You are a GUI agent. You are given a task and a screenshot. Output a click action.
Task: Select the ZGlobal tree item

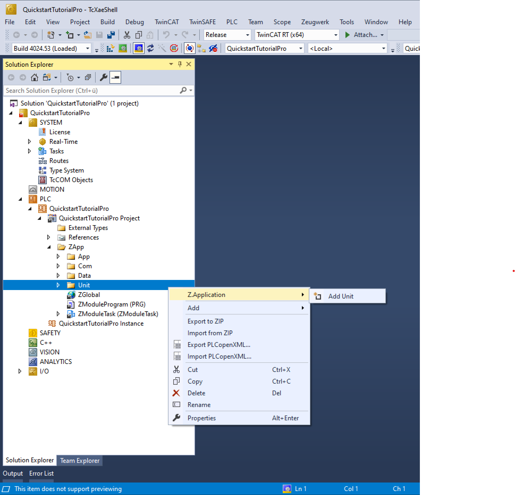(x=89, y=295)
